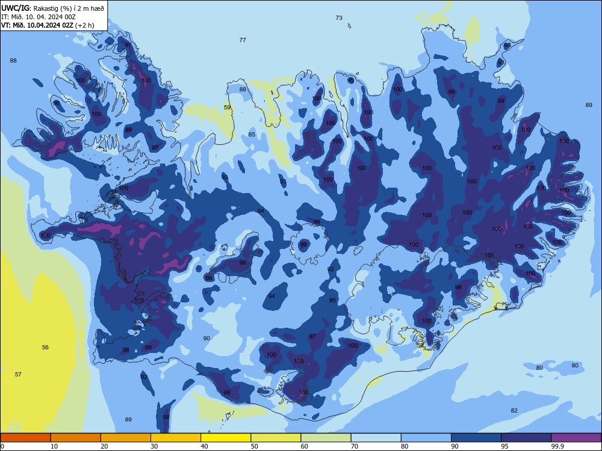
Task: Click the '99.9' legend tick label
Action: (x=557, y=446)
